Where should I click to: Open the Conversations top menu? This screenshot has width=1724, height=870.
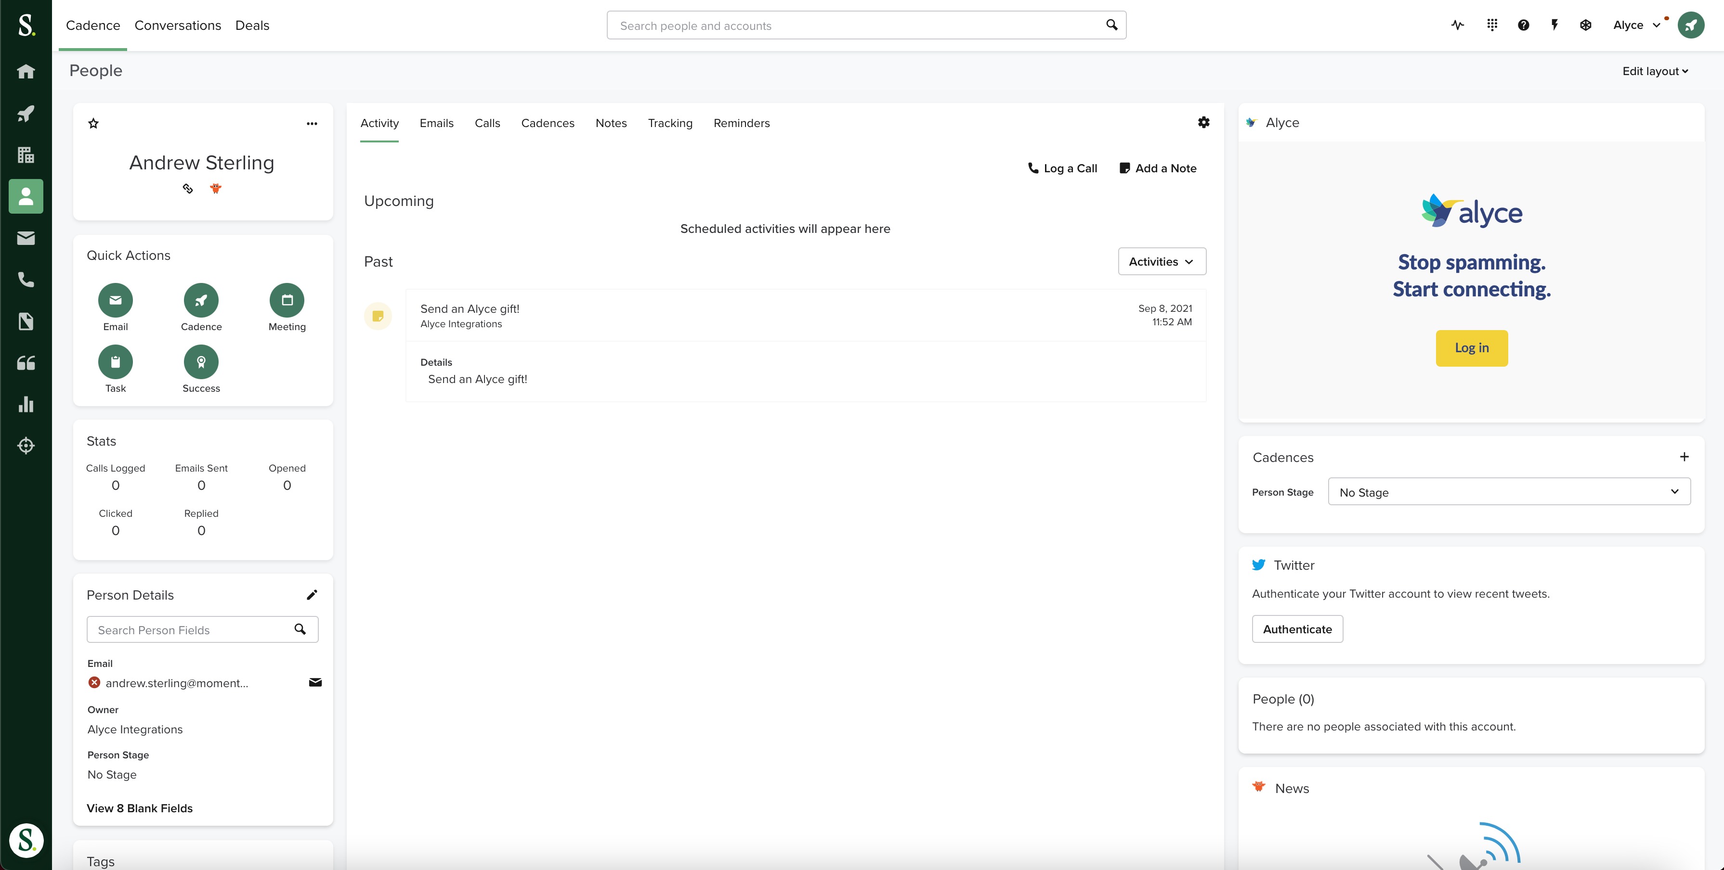pos(177,26)
